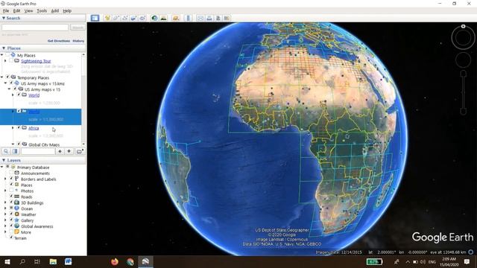Uncheck the 3D Buildings layer

tap(11, 202)
